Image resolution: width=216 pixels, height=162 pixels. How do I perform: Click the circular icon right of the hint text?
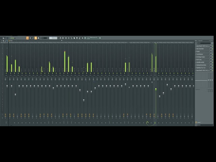[100, 38]
